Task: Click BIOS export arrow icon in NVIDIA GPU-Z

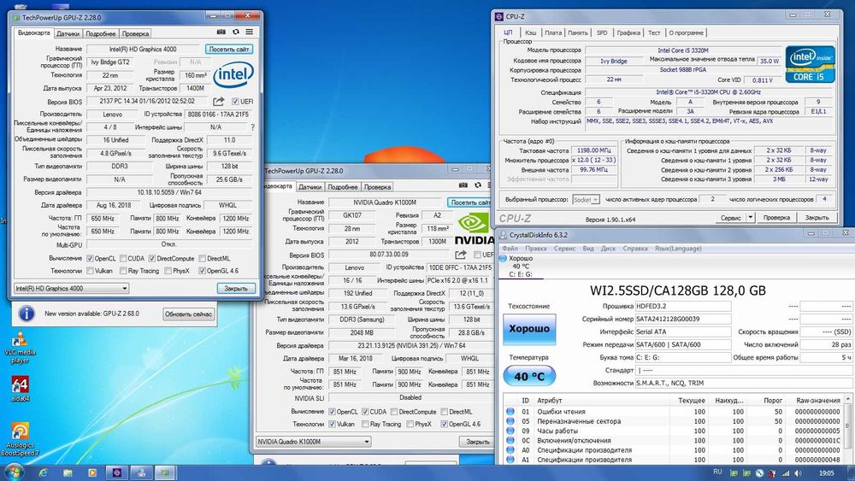Action: click(461, 255)
